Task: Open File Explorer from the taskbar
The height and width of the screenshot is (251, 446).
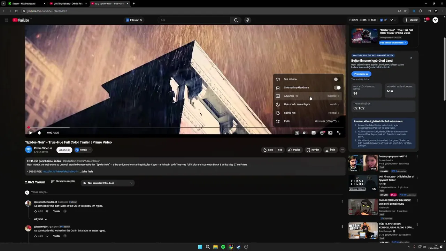Action: pos(215,247)
